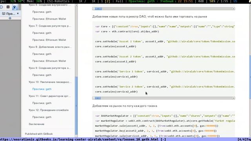Click the sidebar's vertical scrollbar thumb
Screen dimensions: 251x141
pos(76,105)
